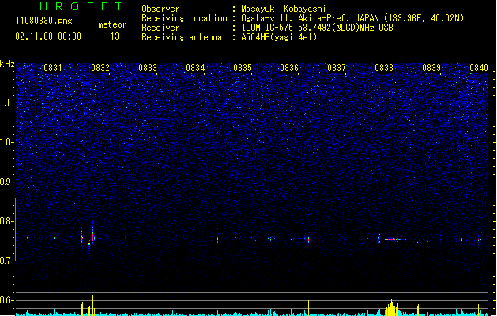Image resolution: width=497 pixels, height=316 pixels.
Task: Click the 'Observer' field label
Action: 160,9
